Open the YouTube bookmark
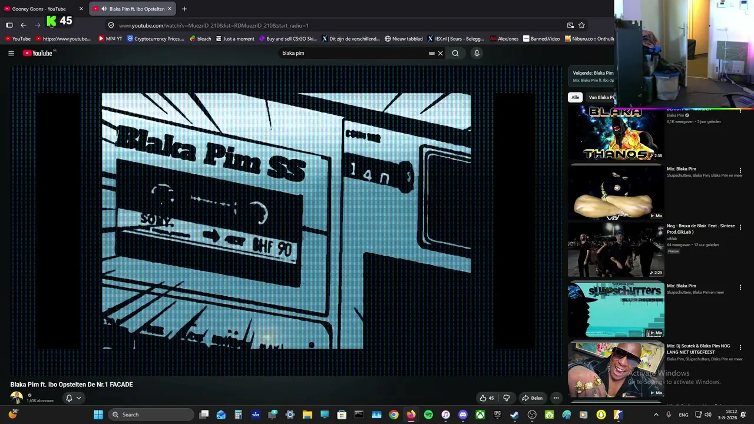 [18, 39]
